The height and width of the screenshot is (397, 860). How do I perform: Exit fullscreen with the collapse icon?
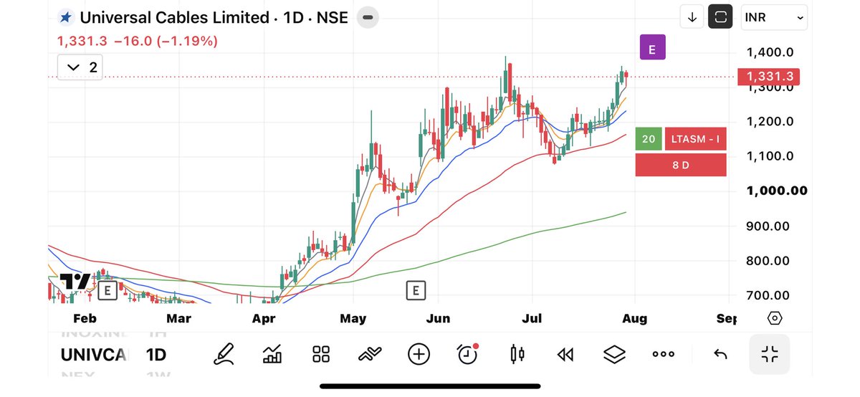tap(770, 354)
